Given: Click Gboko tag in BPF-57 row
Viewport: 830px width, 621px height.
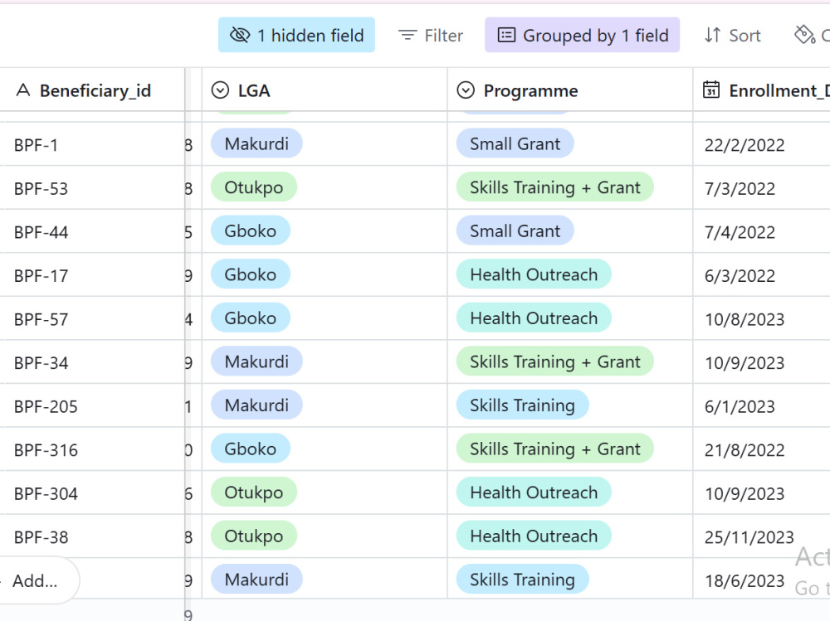Looking at the screenshot, I should pyautogui.click(x=251, y=318).
